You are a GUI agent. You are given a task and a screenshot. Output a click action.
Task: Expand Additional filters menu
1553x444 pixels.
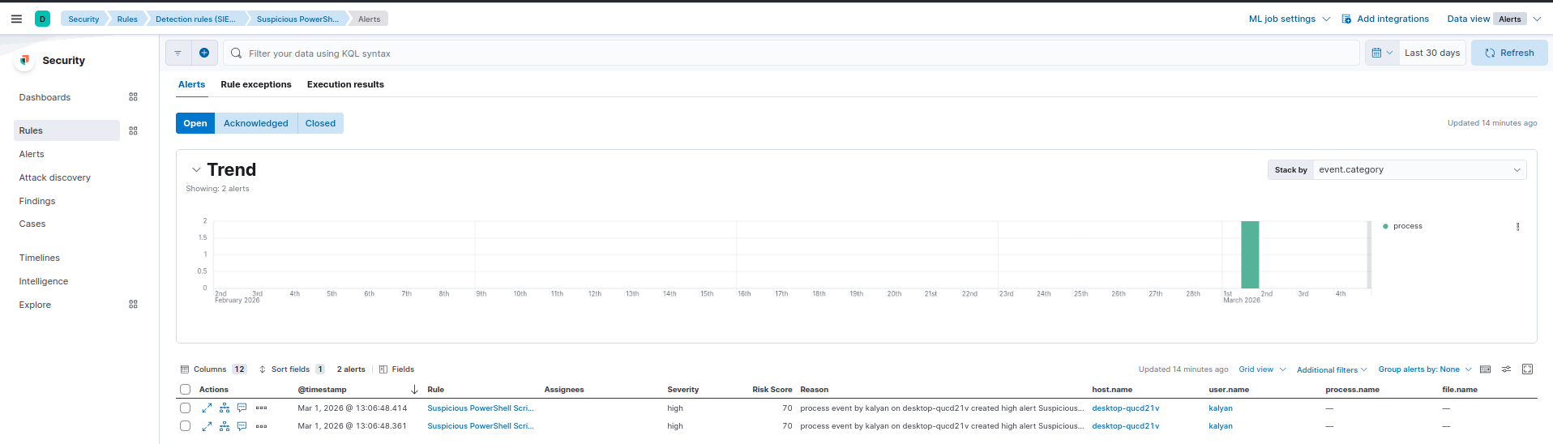[1332, 369]
